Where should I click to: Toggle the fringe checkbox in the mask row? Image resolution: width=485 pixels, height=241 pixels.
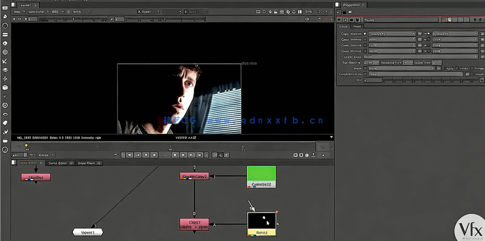[472, 68]
